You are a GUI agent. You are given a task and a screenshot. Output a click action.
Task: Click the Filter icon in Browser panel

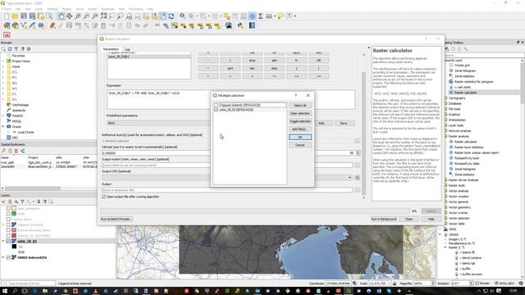[x=16, y=49]
